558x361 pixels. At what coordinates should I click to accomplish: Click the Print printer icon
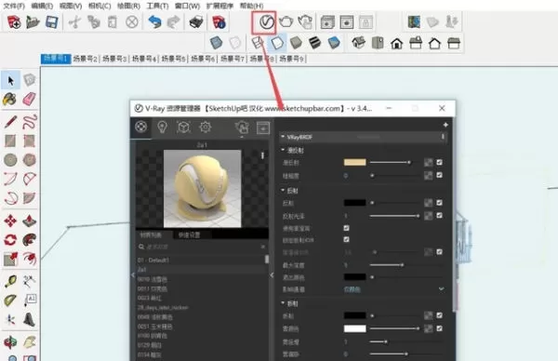coord(196,22)
